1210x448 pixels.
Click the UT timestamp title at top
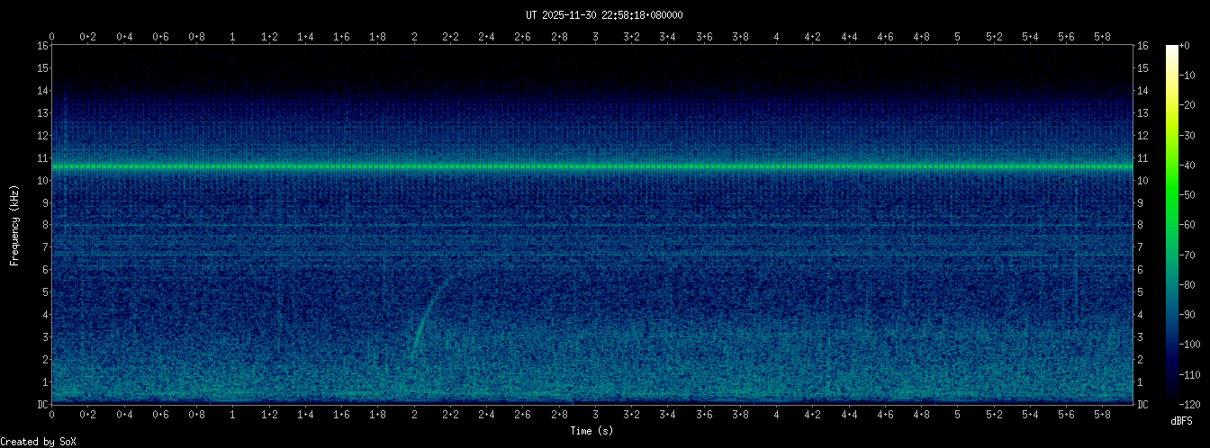tap(604, 15)
